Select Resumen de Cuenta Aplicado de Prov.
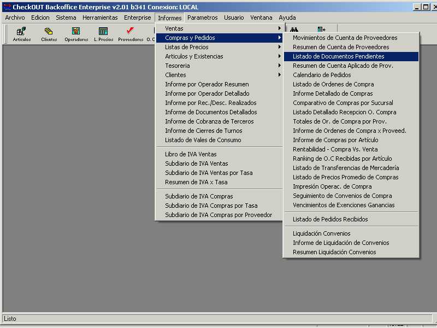 click(351, 66)
